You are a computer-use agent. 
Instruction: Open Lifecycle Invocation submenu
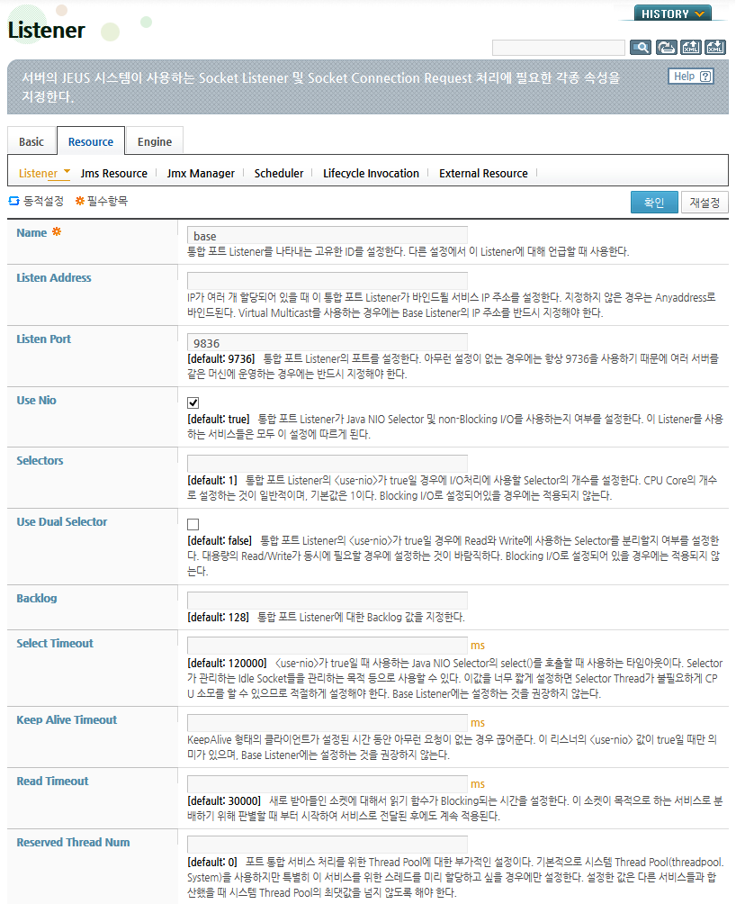371,173
